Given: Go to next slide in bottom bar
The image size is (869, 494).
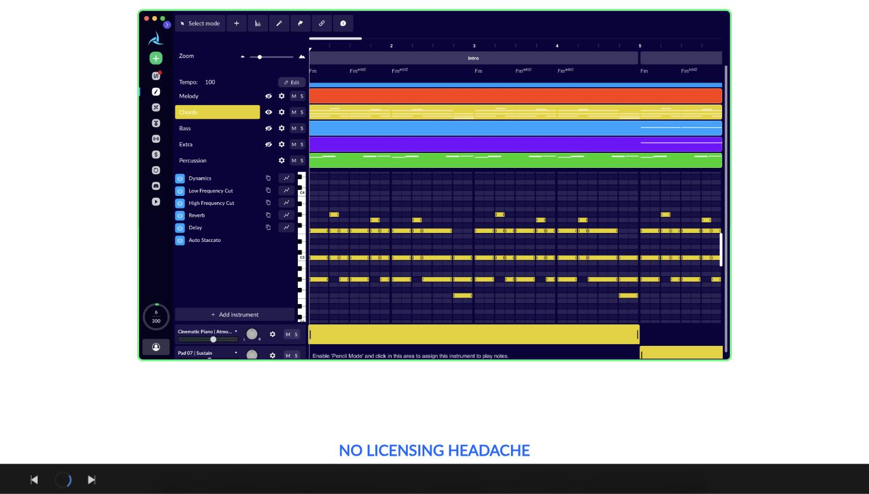Looking at the screenshot, I should [91, 480].
